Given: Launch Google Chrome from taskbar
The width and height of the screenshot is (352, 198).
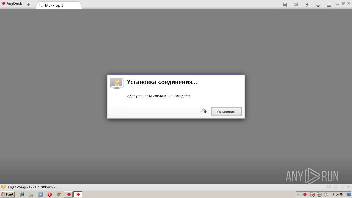Looking at the screenshot, I should pyautogui.click(x=59, y=194).
